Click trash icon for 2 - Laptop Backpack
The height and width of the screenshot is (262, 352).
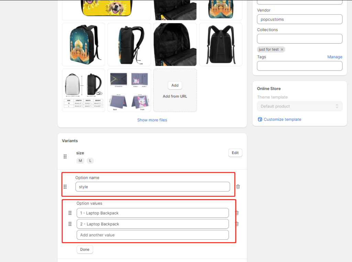coord(237,224)
